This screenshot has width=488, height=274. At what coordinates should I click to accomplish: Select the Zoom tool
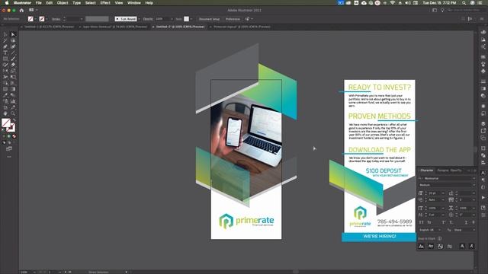point(13,113)
